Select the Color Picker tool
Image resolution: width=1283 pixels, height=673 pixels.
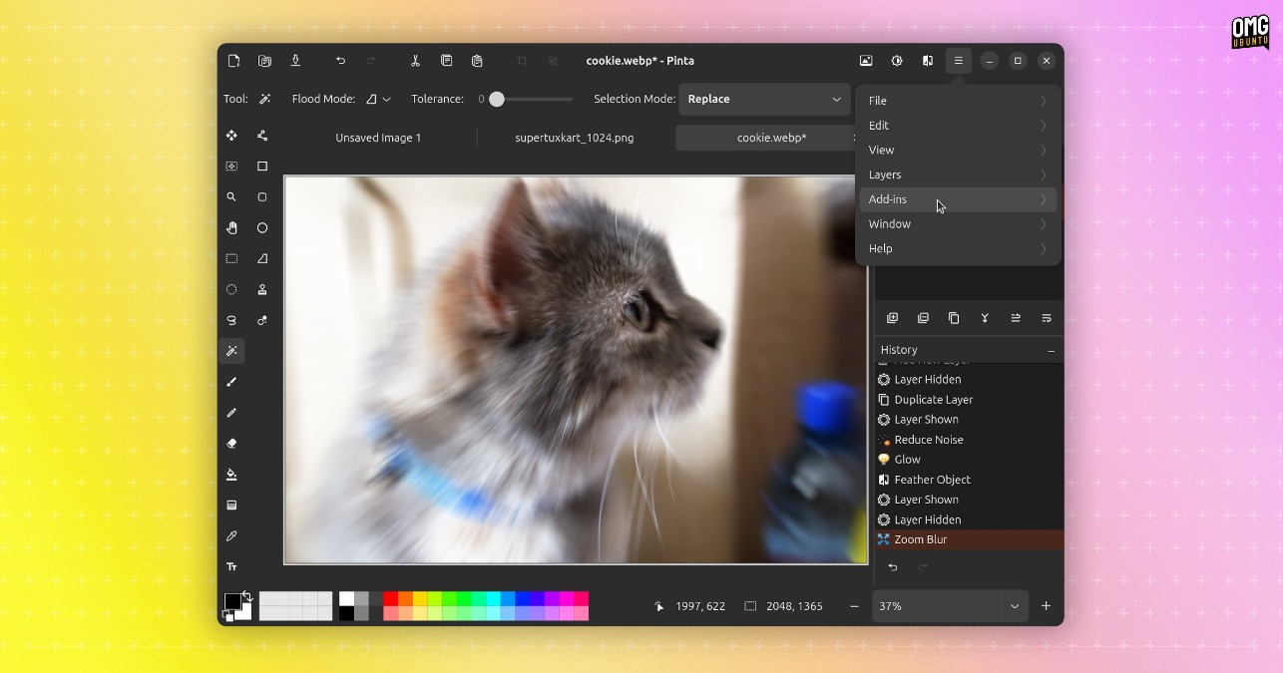[231, 535]
